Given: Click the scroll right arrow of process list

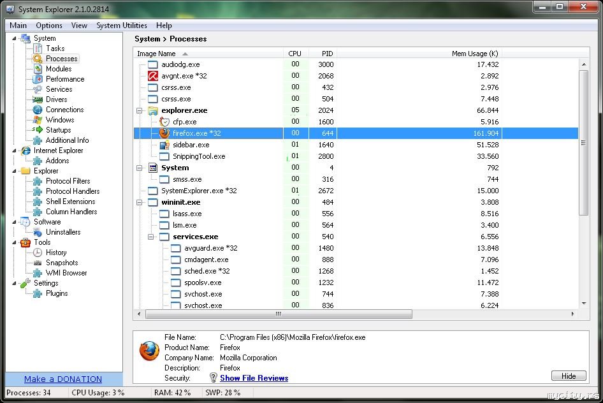Looking at the screenshot, I should [572, 314].
